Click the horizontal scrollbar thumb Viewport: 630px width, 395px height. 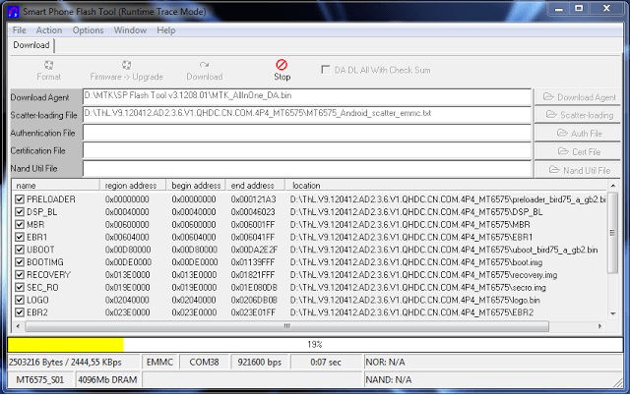[x=286, y=326]
